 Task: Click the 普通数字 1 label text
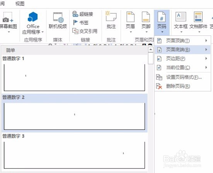click(x=13, y=59)
